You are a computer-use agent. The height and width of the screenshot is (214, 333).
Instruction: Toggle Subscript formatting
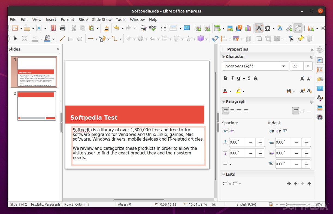point(309,91)
